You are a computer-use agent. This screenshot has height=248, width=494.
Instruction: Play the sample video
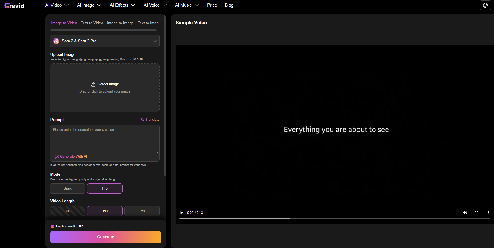pyautogui.click(x=182, y=212)
